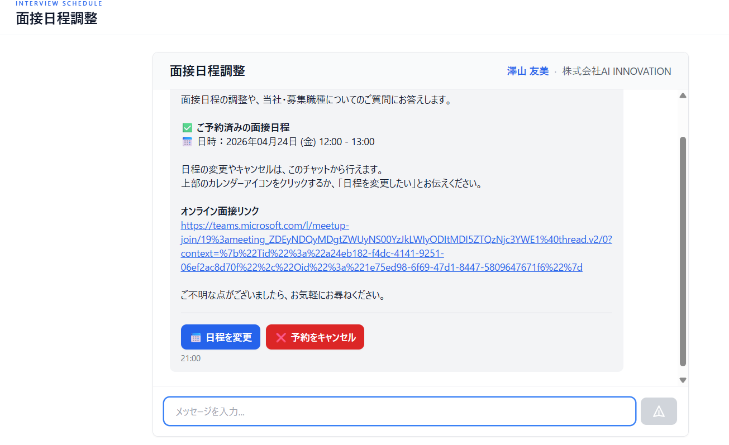The image size is (729, 445).
Task: Click the line starting 上部のカレンダーアイコンをクリック
Action: pyautogui.click(x=332, y=184)
